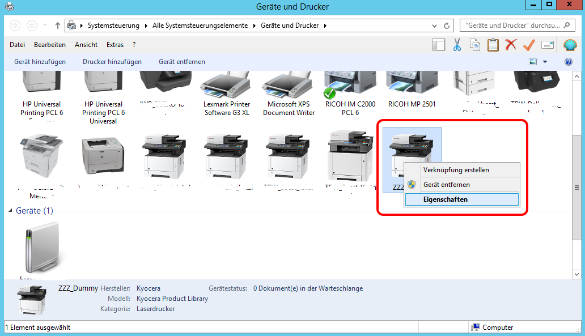Viewport: 585px width, 336px height.
Task: Open the Datei menu
Action: [x=17, y=45]
